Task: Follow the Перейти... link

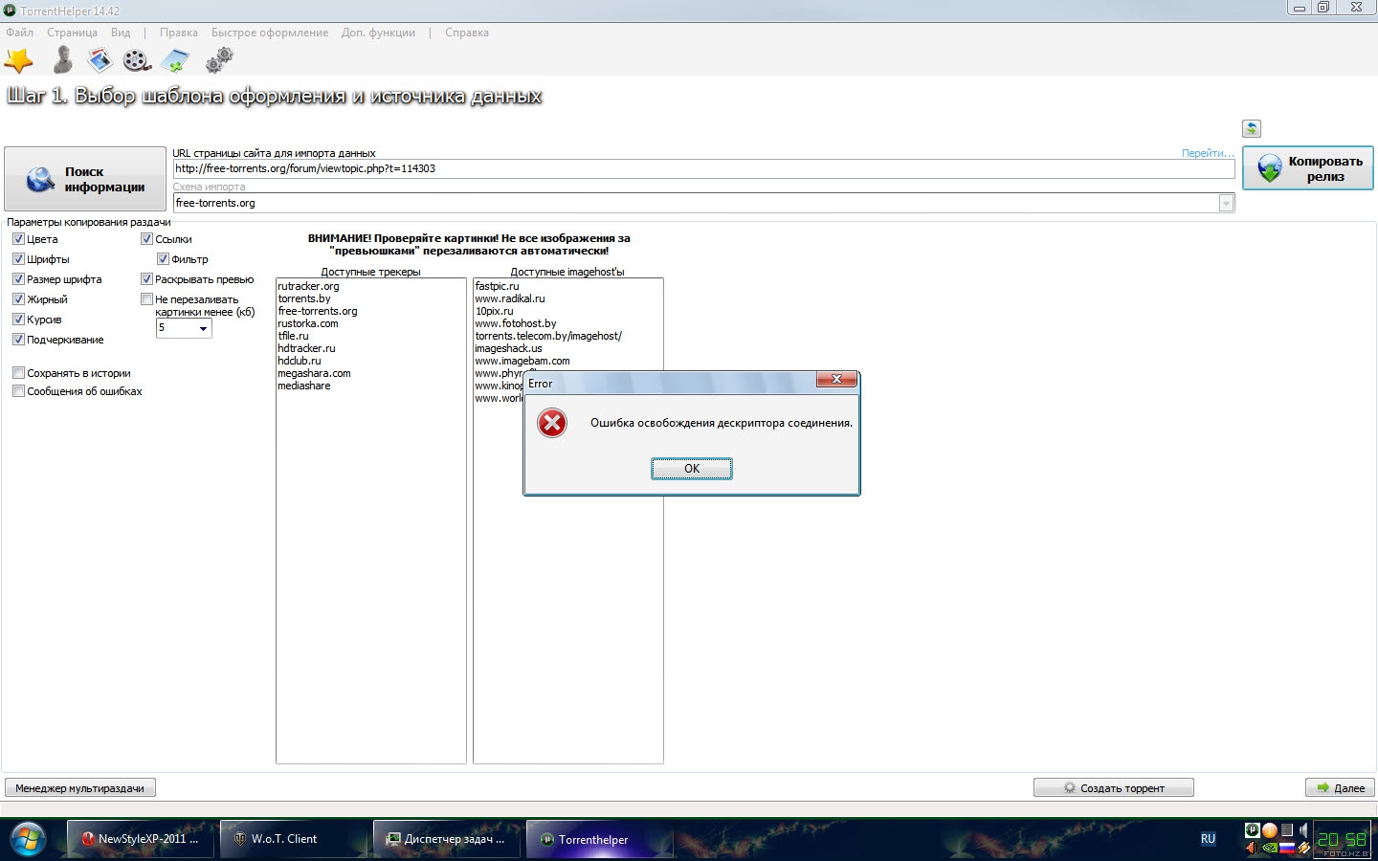Action: pos(1208,153)
